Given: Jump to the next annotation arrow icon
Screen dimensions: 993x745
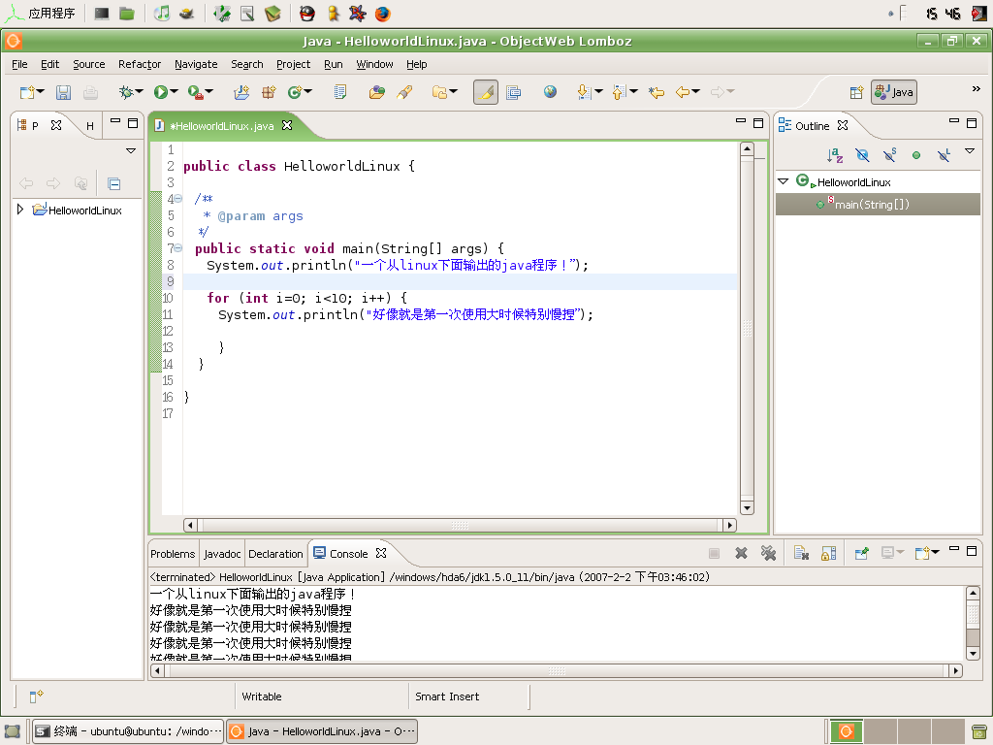Looking at the screenshot, I should pos(584,92).
